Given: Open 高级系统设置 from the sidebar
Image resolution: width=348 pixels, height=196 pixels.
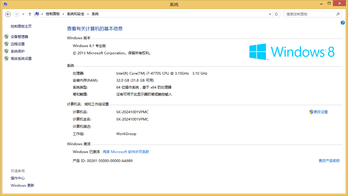Looking at the screenshot, I should (21, 59).
